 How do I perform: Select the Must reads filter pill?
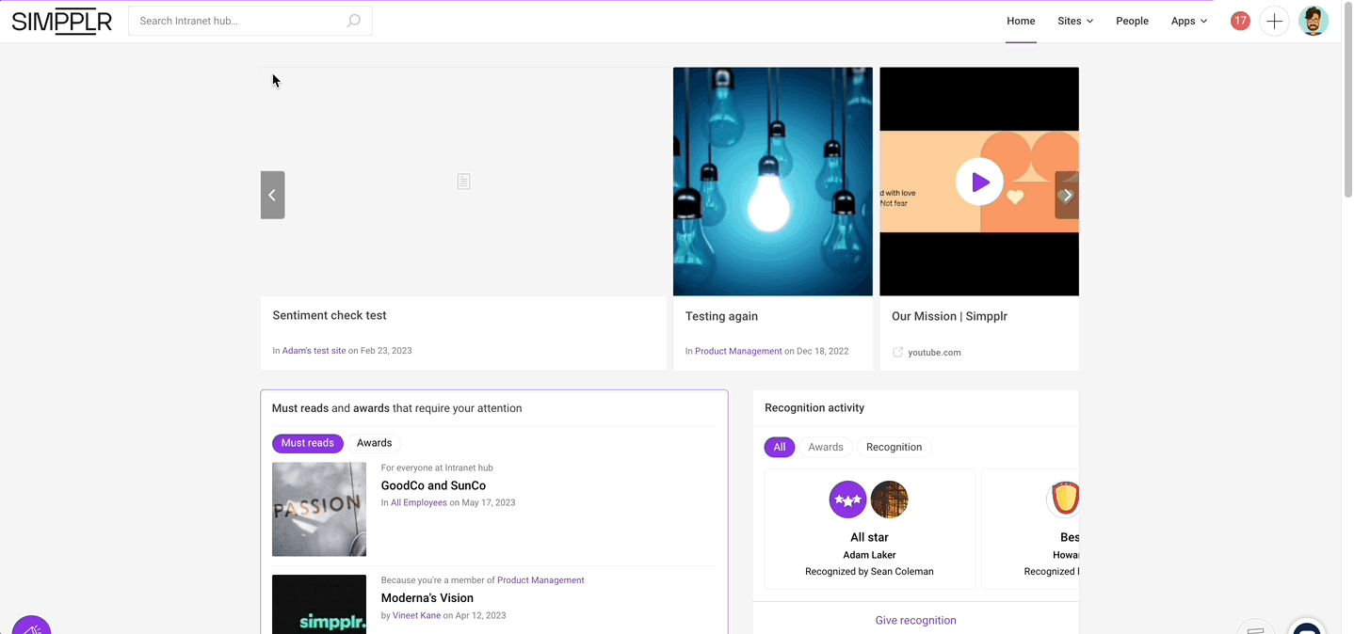pos(307,443)
